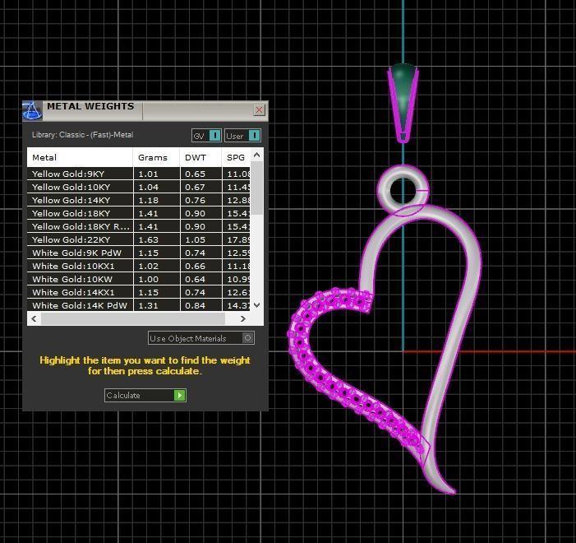Click 1.01 grams value for 9KY

[148, 174]
